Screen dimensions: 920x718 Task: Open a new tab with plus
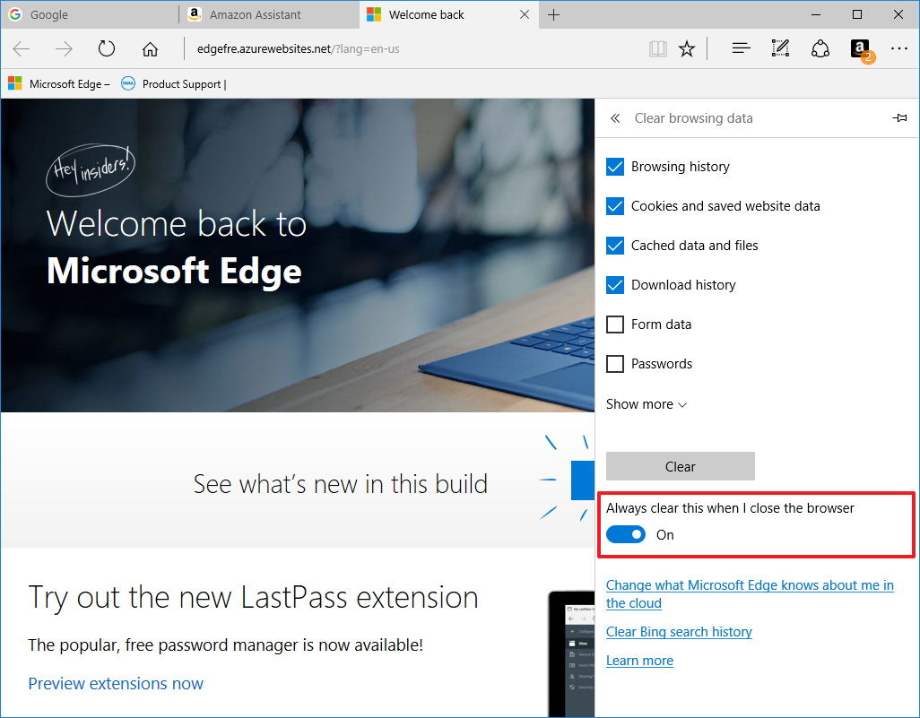[553, 14]
